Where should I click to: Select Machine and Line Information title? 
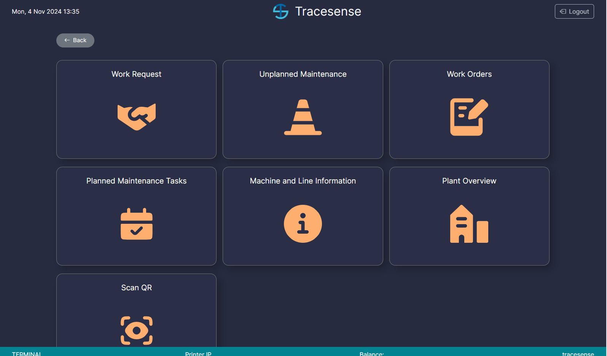pos(303,181)
